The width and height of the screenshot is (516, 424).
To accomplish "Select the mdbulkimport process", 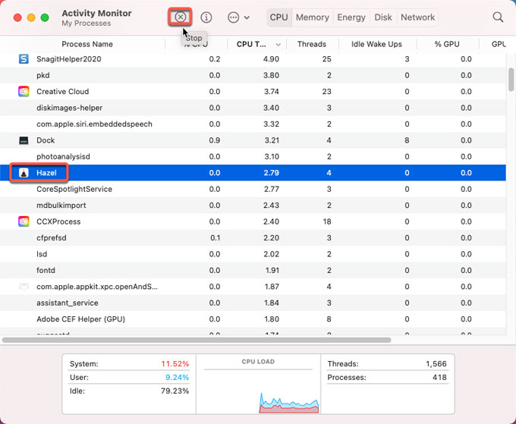I will [253, 206].
